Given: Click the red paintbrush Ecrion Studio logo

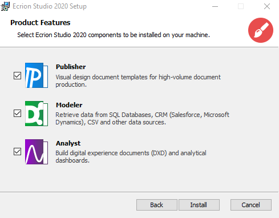Looking at the screenshot, I should [x=261, y=30].
